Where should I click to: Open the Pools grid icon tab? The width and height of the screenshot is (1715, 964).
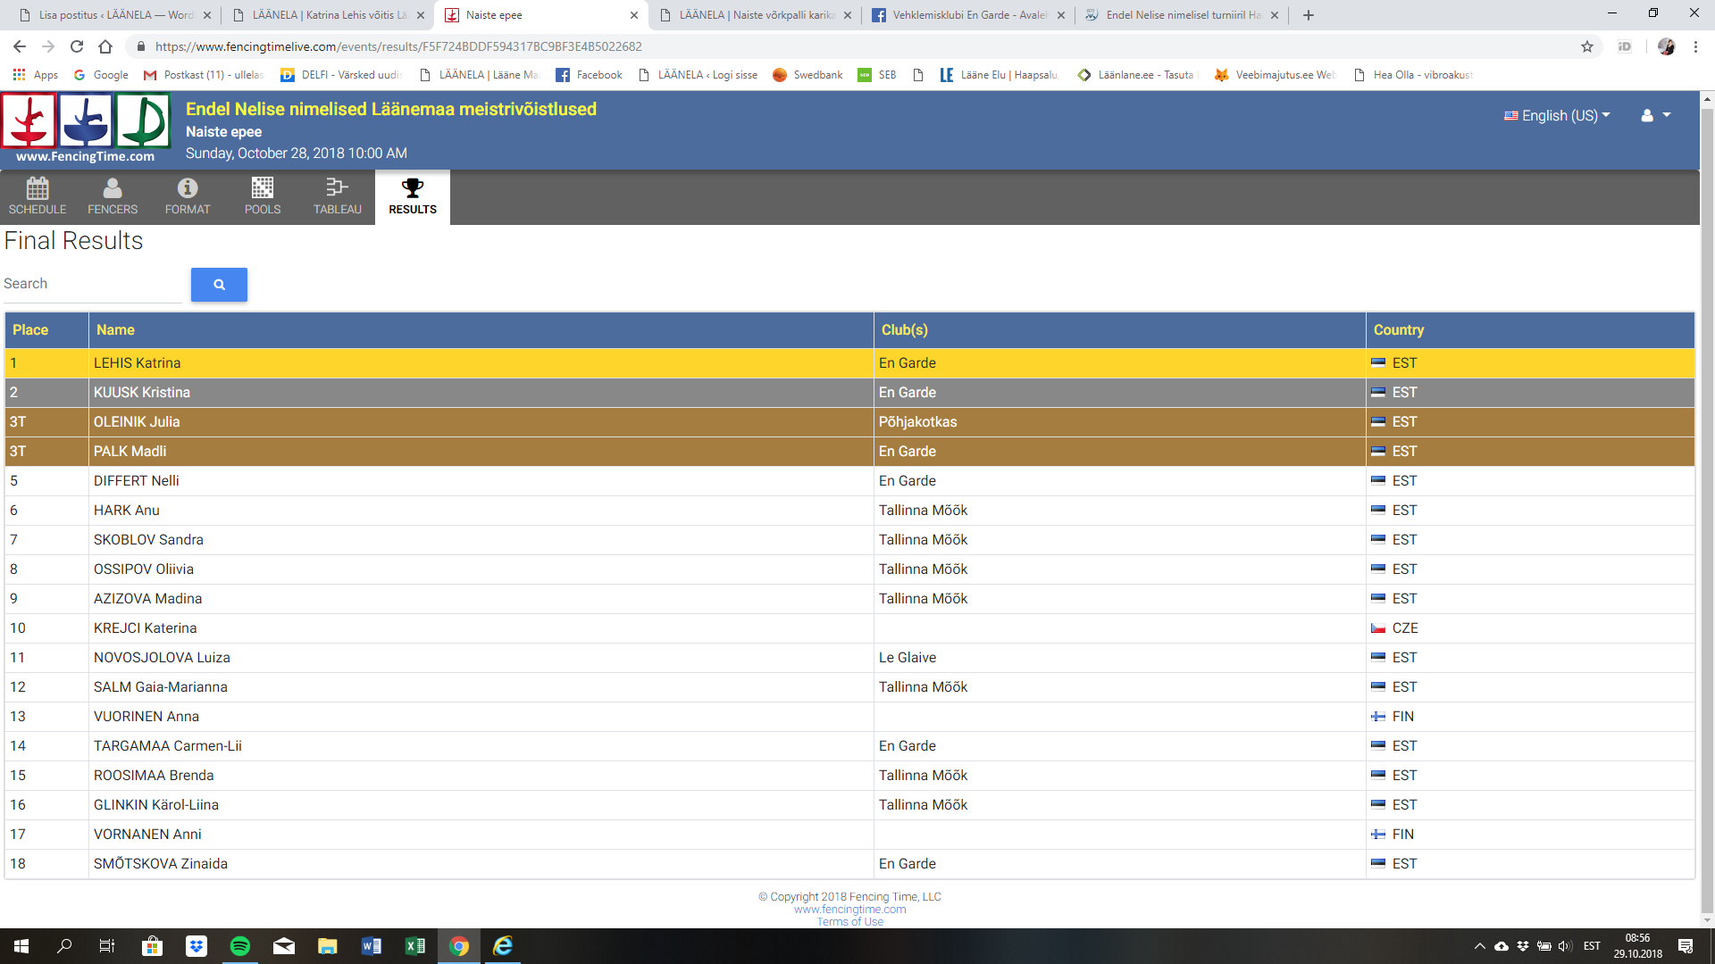(x=263, y=195)
